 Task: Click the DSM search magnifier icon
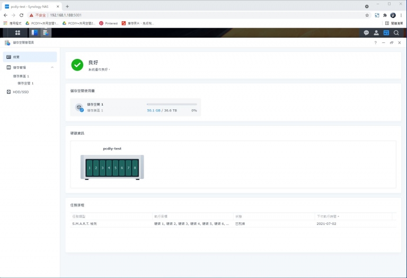pyautogui.click(x=396, y=33)
